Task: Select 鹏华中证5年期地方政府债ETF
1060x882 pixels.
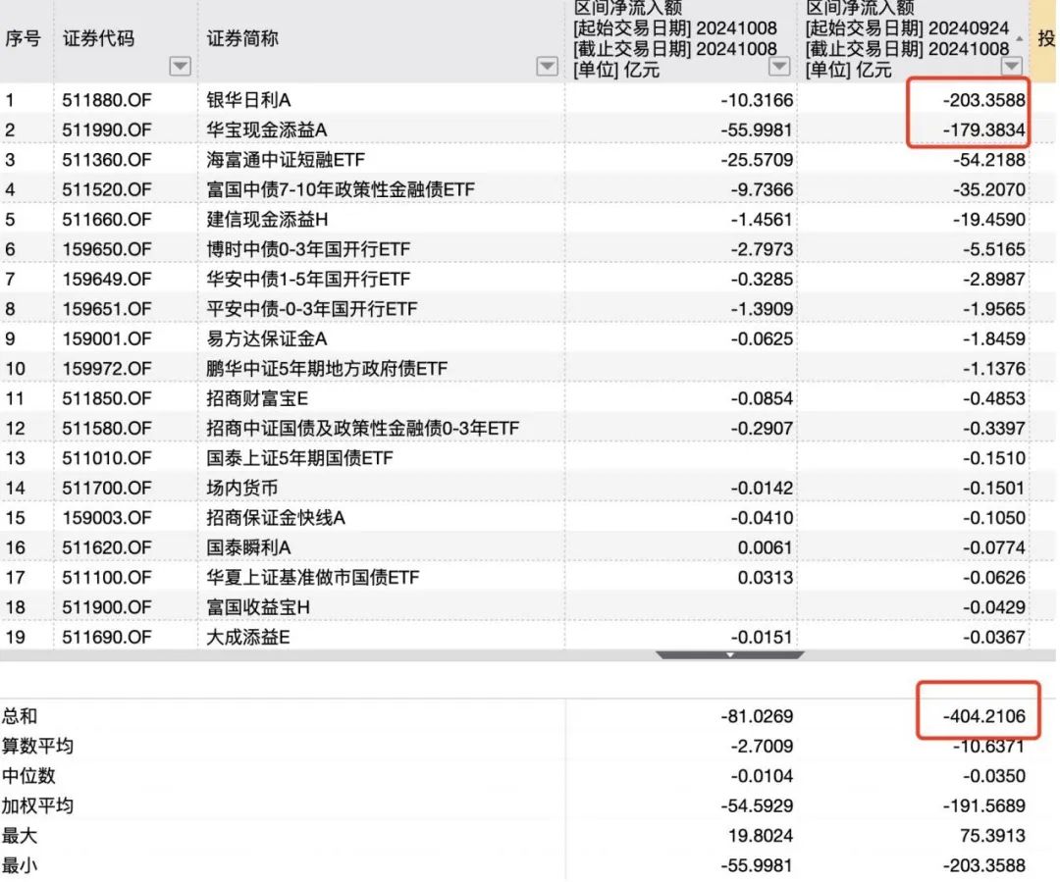Action: (x=515, y=368)
